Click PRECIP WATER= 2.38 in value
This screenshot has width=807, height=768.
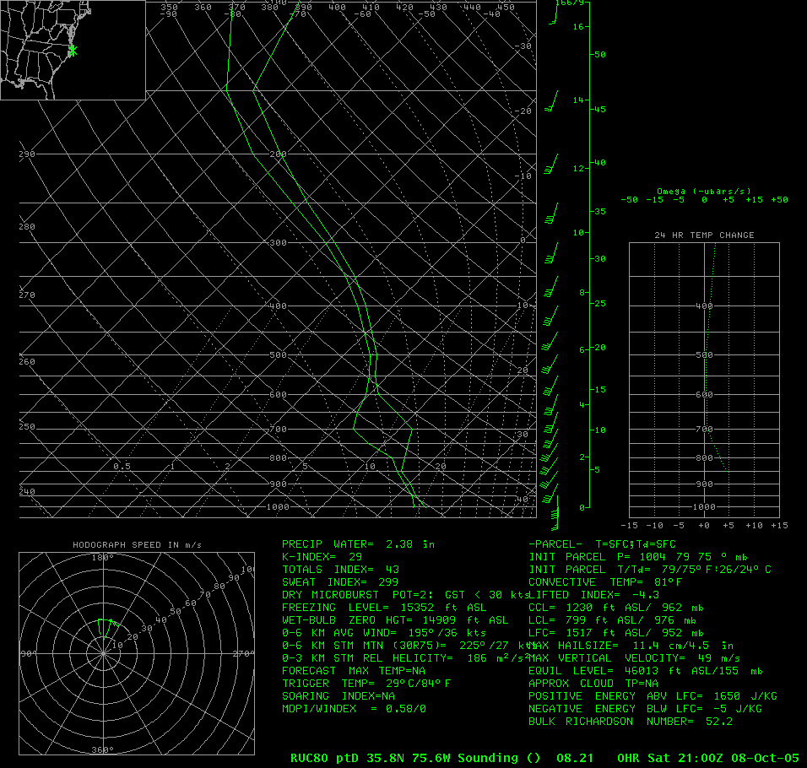pyautogui.click(x=358, y=544)
